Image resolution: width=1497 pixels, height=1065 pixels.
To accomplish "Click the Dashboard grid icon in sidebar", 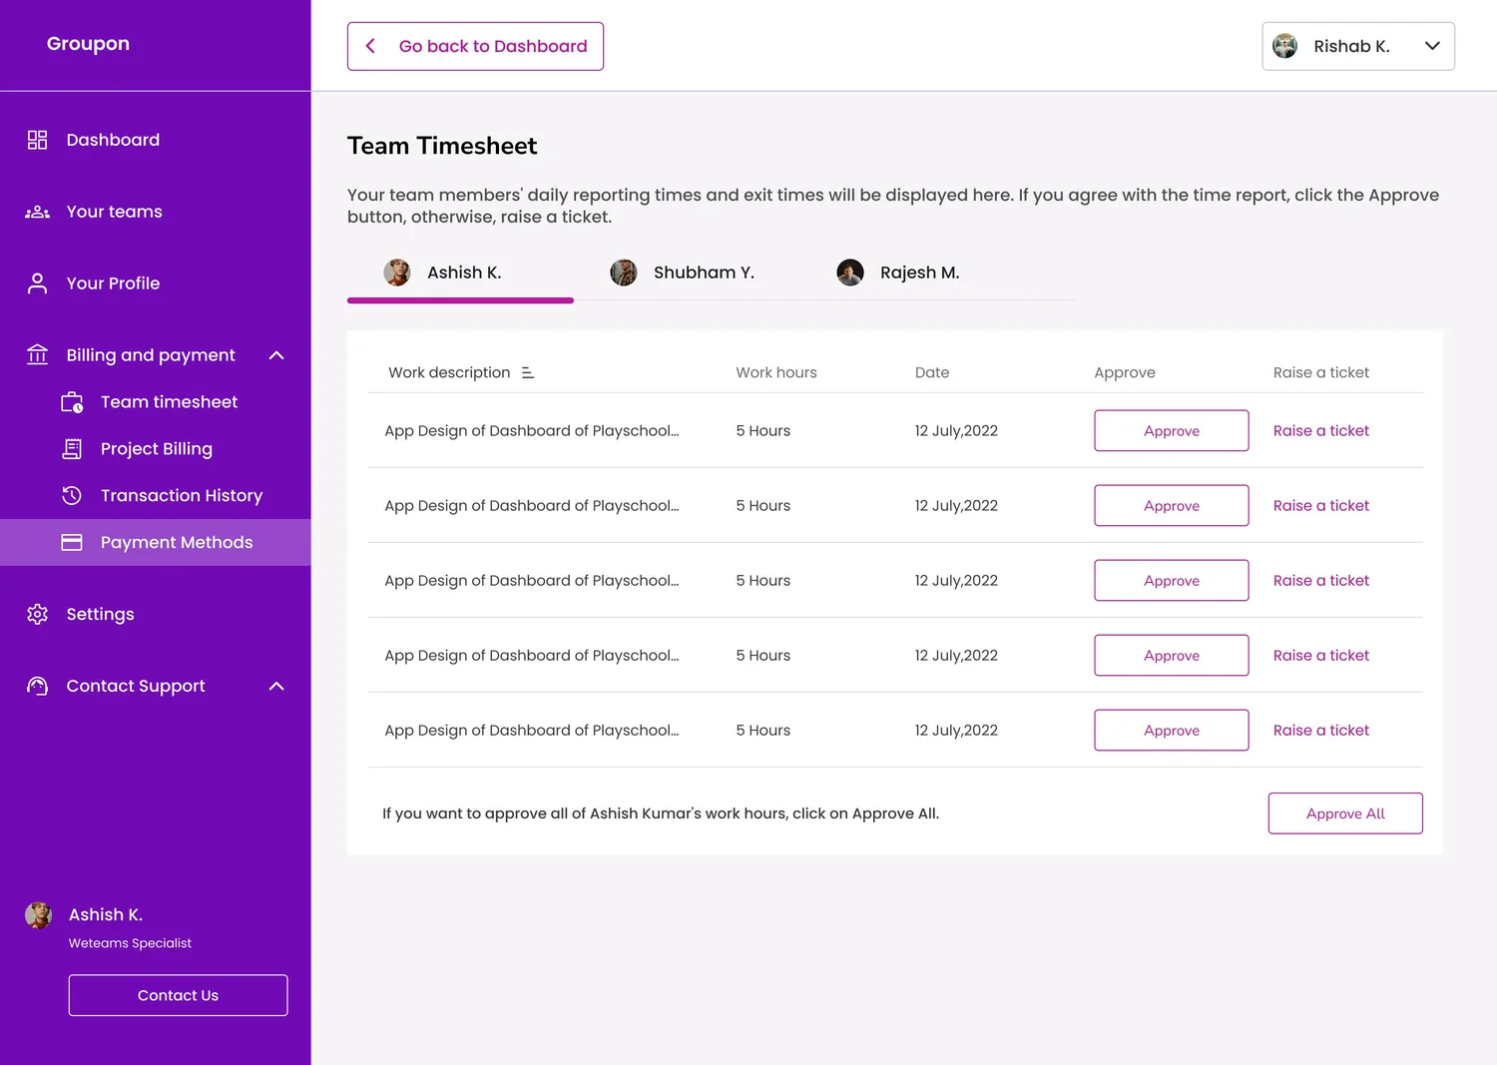I will [x=37, y=140].
